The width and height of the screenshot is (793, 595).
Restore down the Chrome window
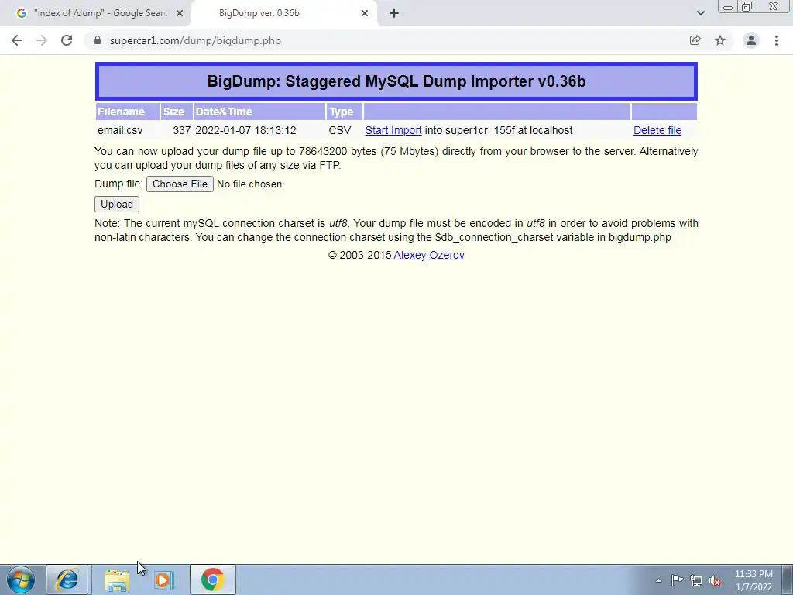[747, 7]
